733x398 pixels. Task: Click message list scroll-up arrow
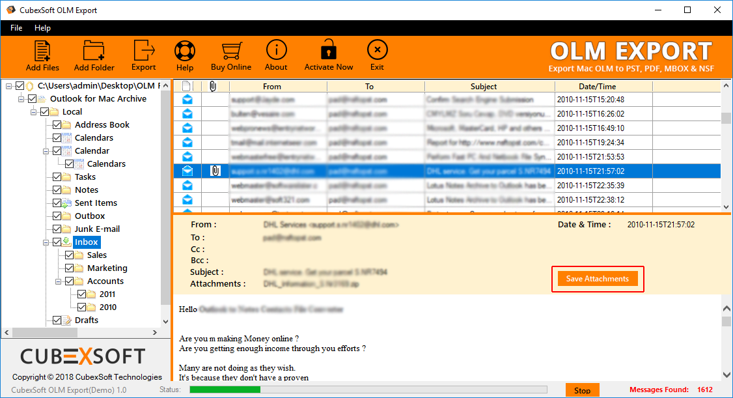(x=726, y=85)
